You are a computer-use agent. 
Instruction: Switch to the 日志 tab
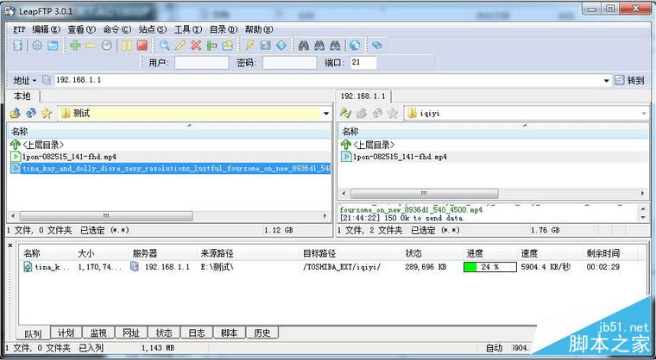[x=197, y=332]
